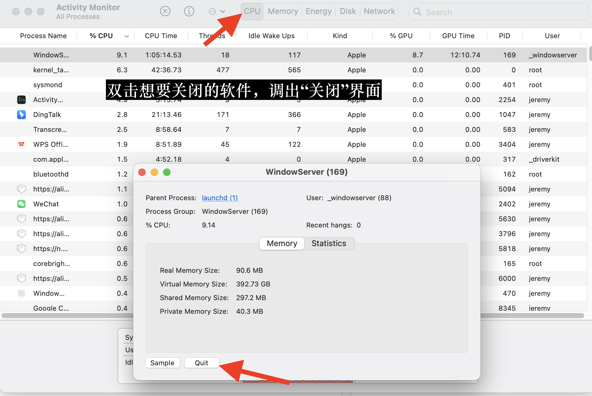Image resolution: width=592 pixels, height=396 pixels.
Task: Click the shield icon of PID 6000 row
Action: [21, 278]
